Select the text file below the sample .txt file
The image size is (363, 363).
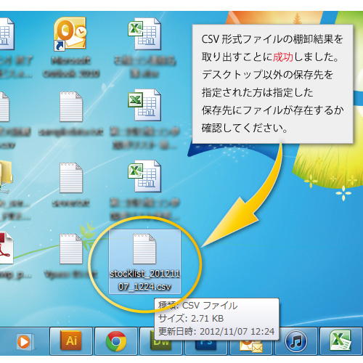point(71,178)
